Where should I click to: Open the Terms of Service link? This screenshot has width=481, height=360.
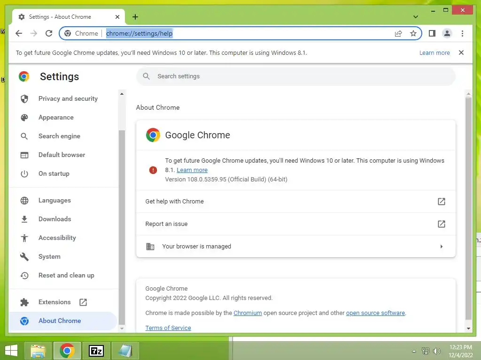[168, 328]
